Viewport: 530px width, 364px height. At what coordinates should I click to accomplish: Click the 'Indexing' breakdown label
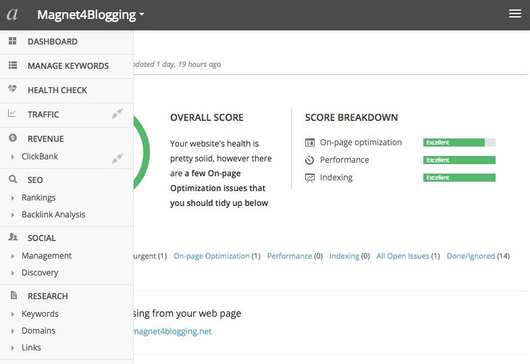tap(336, 178)
